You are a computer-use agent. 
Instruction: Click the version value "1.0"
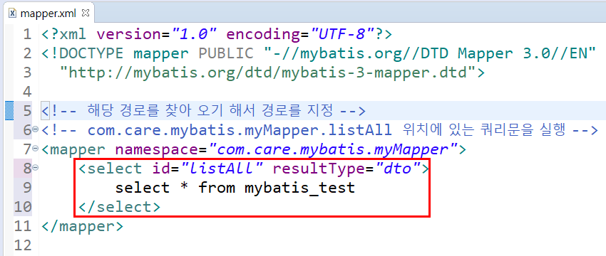[x=194, y=34]
